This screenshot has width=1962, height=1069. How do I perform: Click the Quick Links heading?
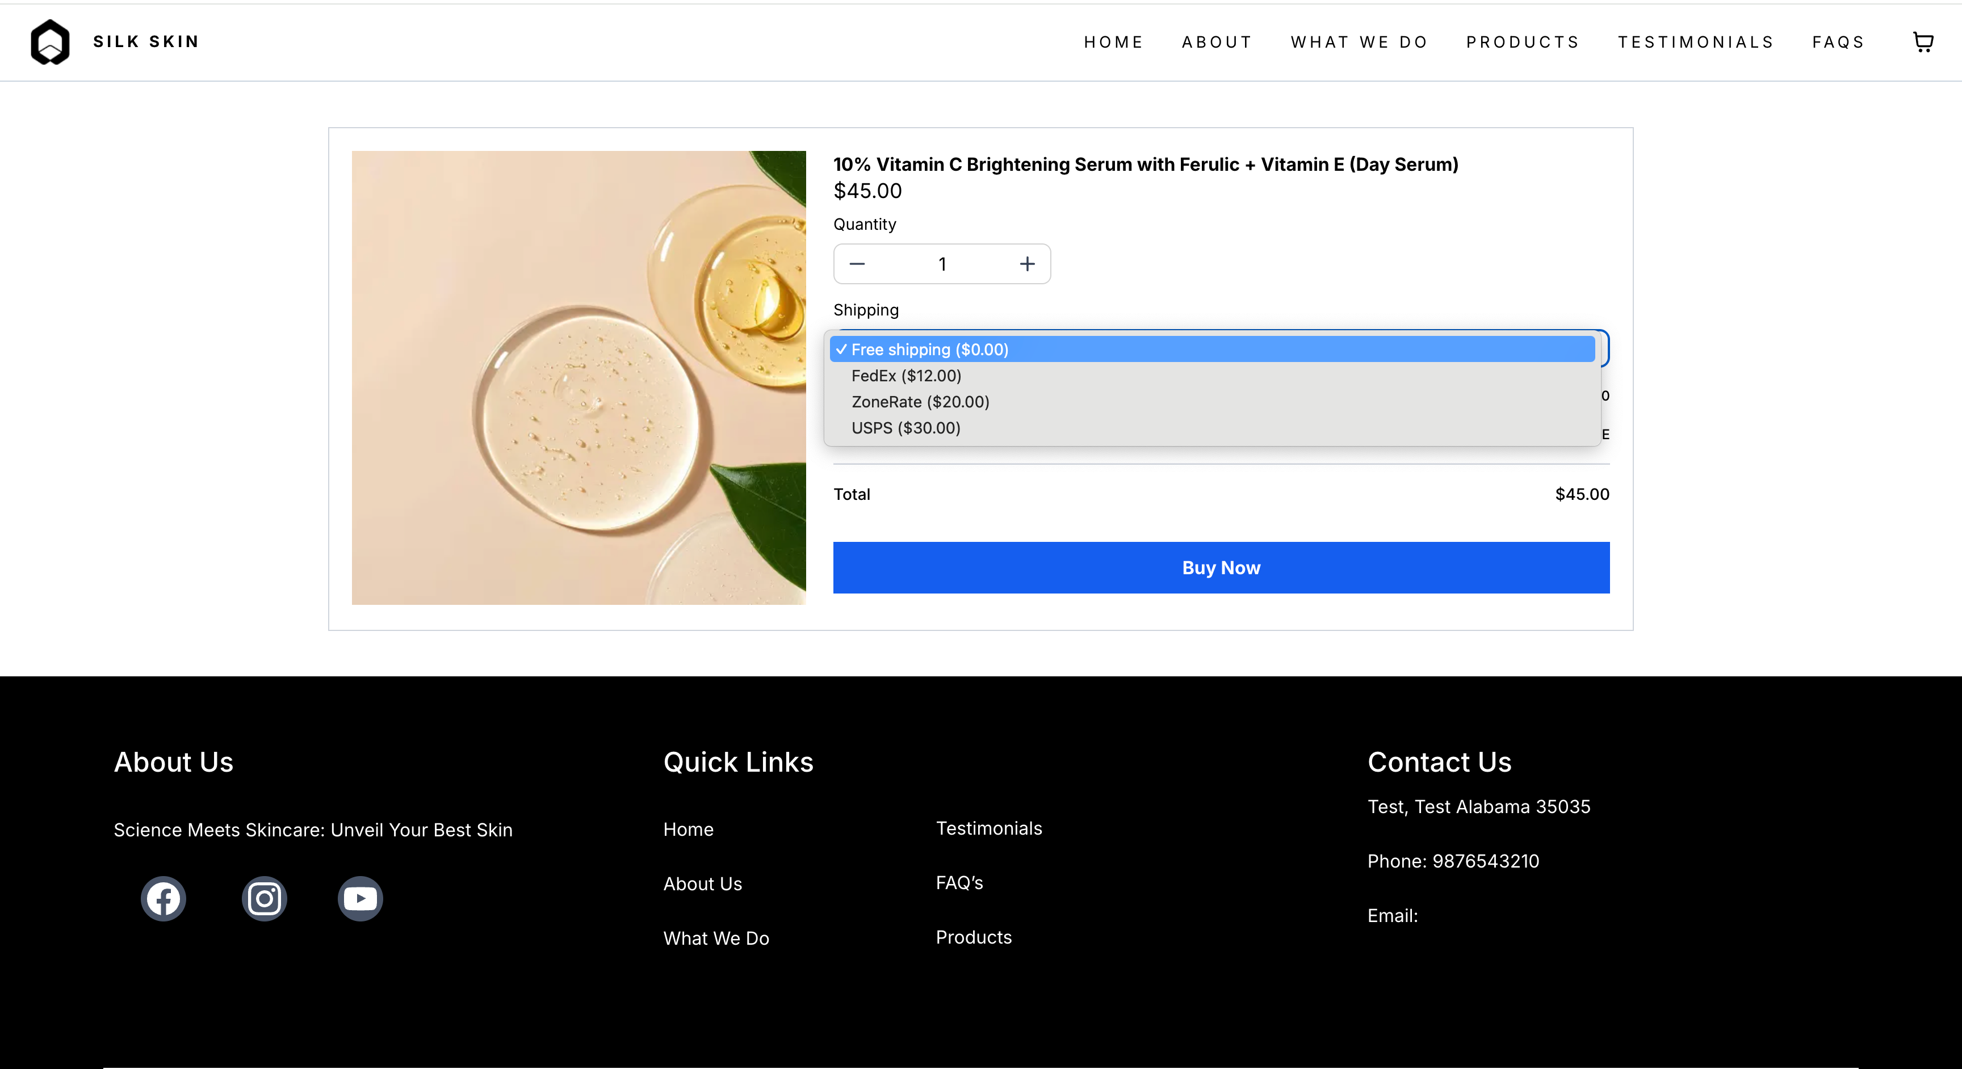[x=738, y=762]
